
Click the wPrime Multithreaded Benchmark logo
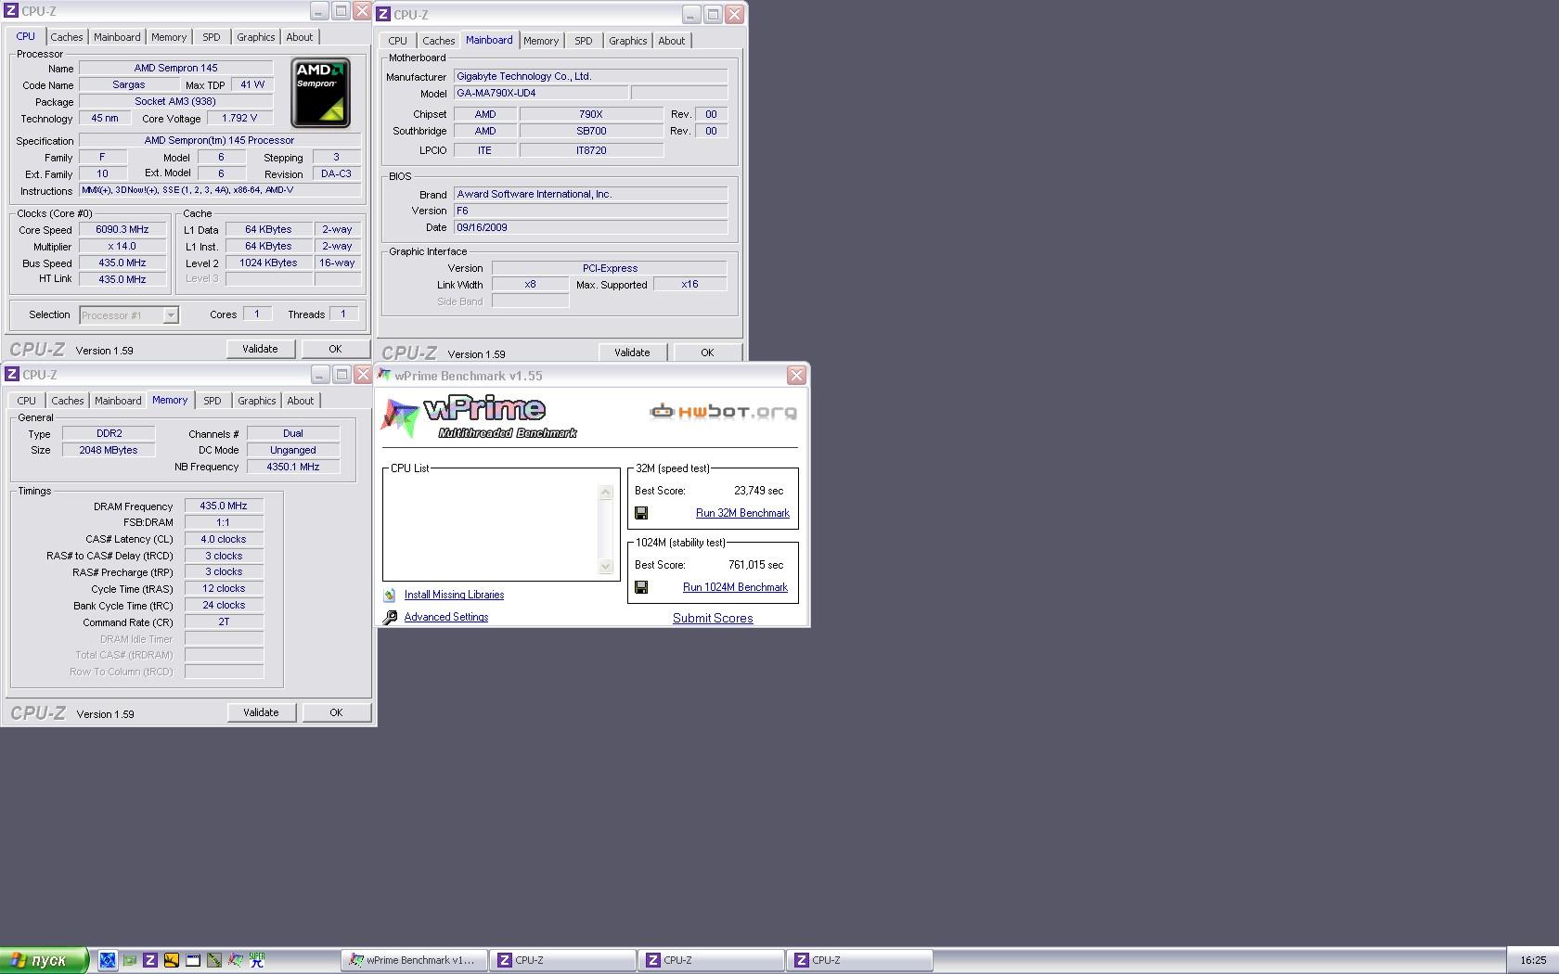tap(480, 417)
